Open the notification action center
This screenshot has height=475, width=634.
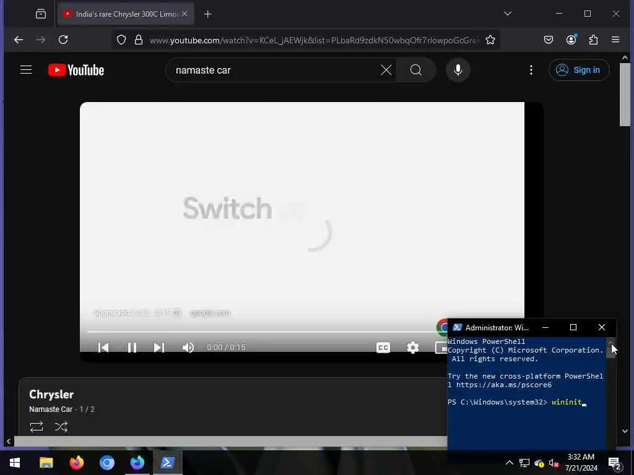pyautogui.click(x=615, y=463)
